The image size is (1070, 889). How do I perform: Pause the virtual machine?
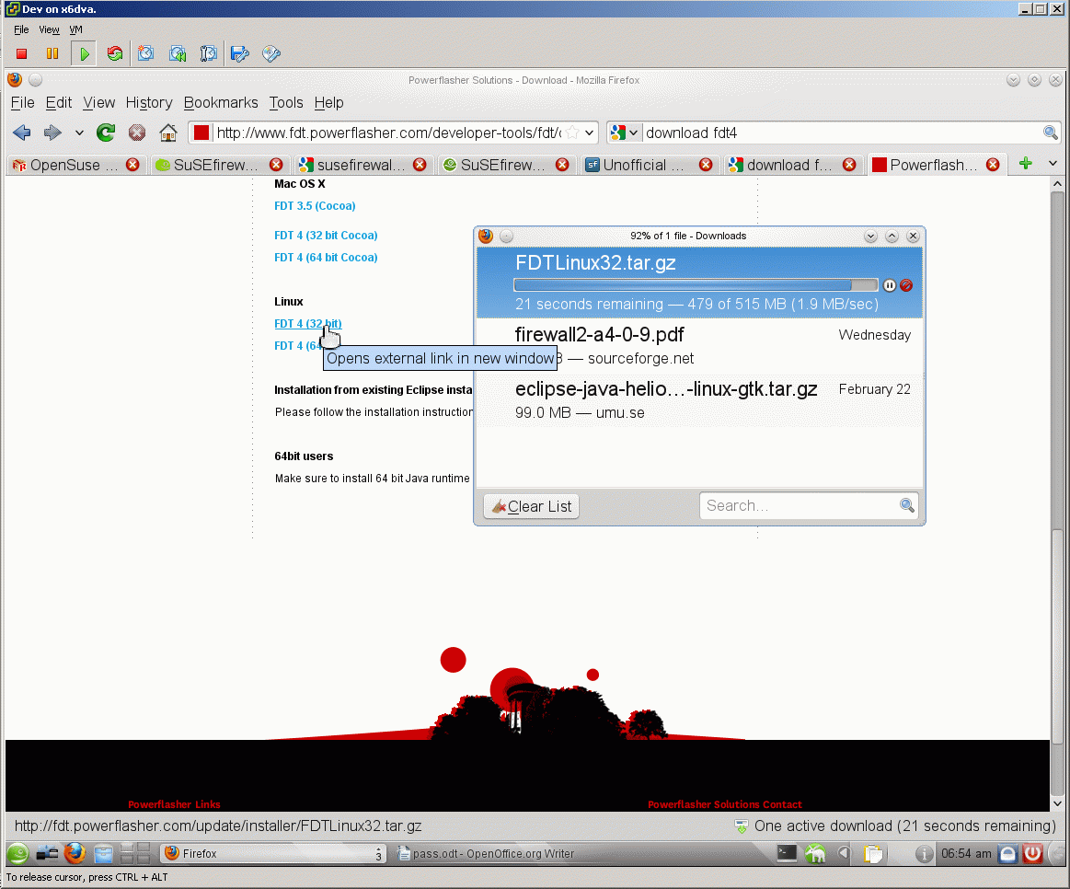pos(52,54)
